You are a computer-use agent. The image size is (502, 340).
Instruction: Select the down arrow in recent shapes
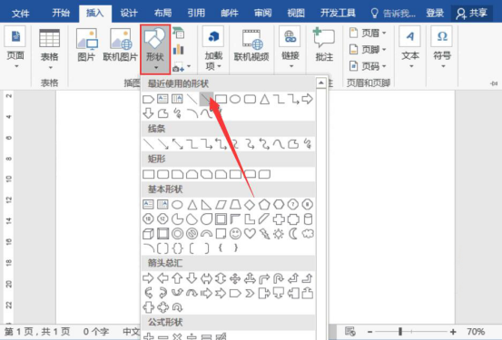[x=148, y=113]
